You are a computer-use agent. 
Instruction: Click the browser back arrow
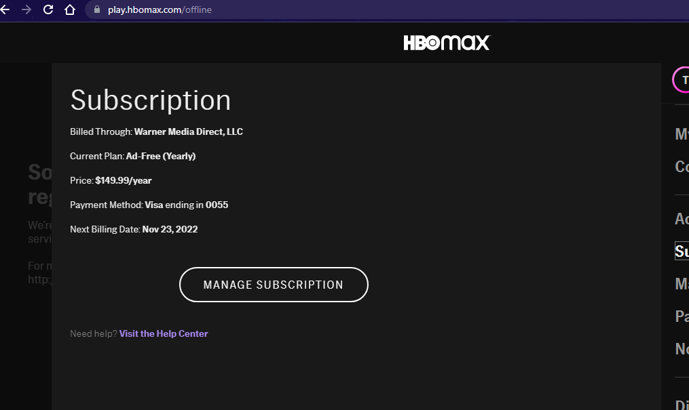pyautogui.click(x=4, y=9)
